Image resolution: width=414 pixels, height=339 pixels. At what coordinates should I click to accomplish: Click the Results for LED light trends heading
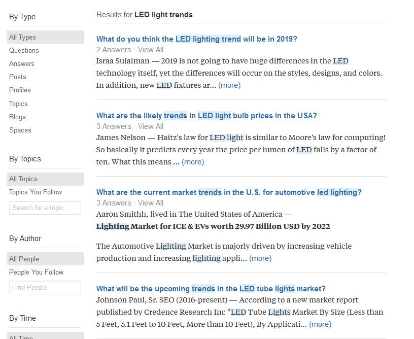145,15
